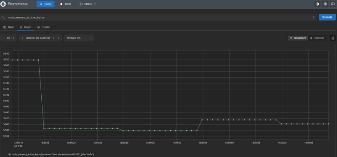Click the Prometheus logo icon

3,4
